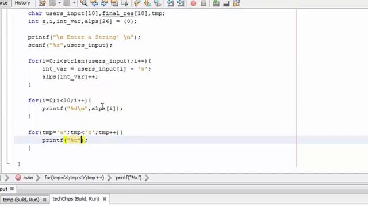Click the for(i=0;i<10;i++) line
Image resolution: width=368 pixels, height=207 pixels.
coord(60,101)
